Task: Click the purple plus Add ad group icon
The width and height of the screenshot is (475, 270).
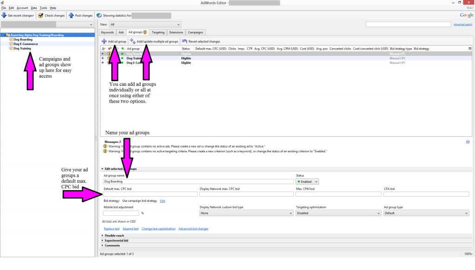Action: tap(104, 41)
